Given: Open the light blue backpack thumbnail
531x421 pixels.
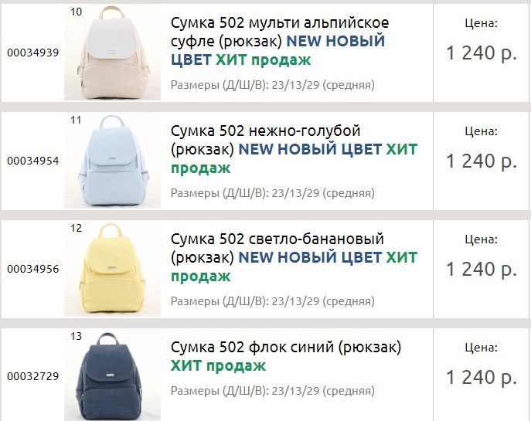Looking at the screenshot, I should tap(112, 161).
